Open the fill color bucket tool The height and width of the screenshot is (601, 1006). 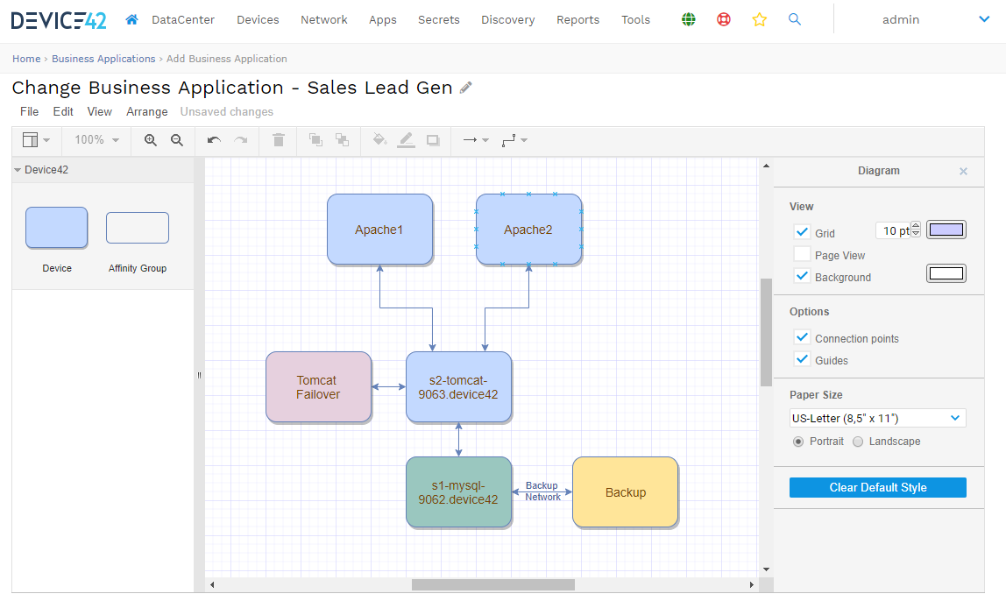[379, 140]
